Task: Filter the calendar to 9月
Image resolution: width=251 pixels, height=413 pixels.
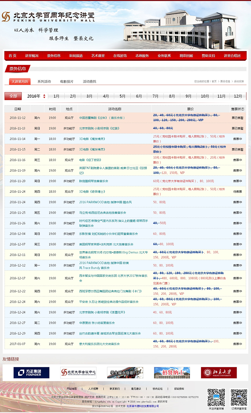Action: tap(188, 96)
